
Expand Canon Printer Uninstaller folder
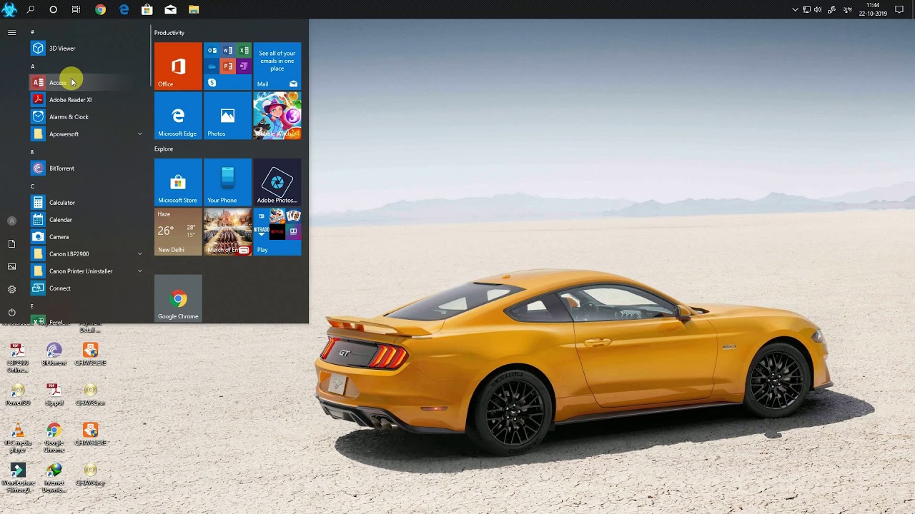click(86, 271)
